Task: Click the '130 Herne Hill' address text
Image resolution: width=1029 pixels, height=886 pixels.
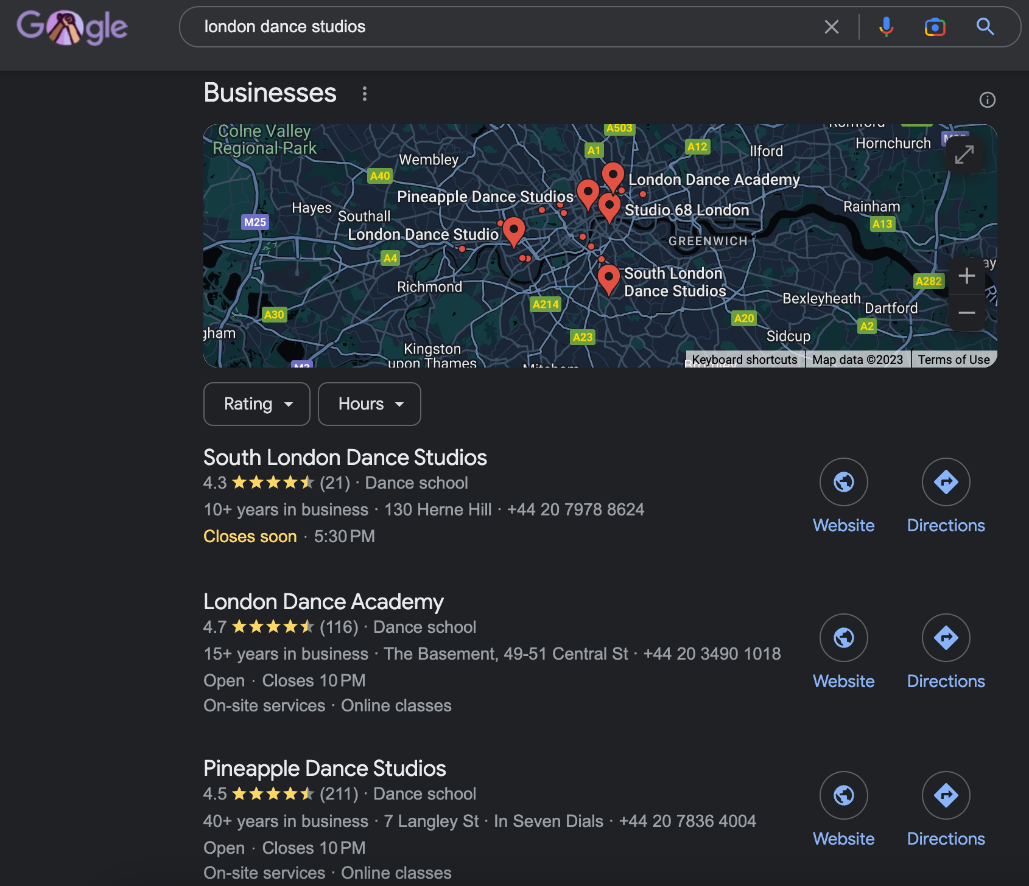Action: pyautogui.click(x=438, y=509)
